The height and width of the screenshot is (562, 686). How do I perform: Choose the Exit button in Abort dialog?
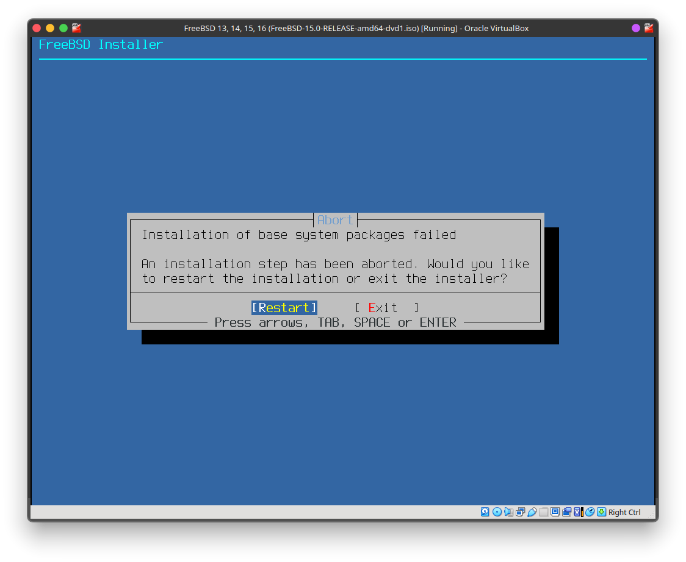click(387, 308)
